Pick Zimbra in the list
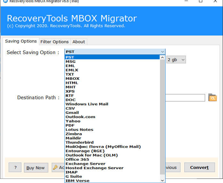 tap(112, 134)
